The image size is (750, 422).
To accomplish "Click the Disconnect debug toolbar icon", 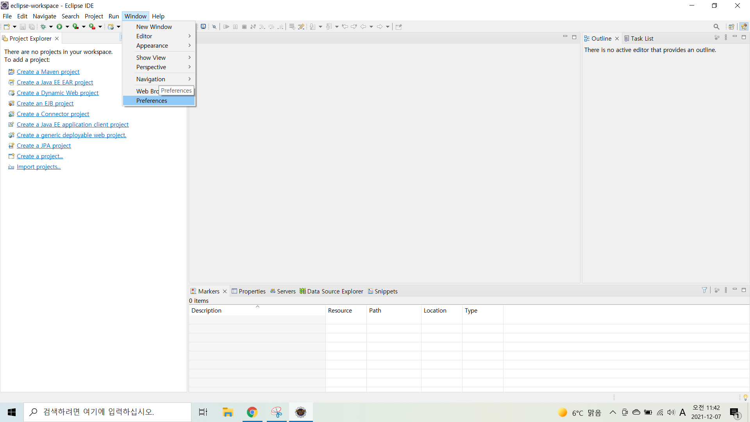I will [x=253, y=27].
